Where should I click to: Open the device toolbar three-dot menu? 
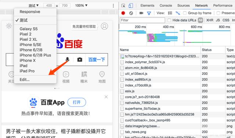[113, 6]
